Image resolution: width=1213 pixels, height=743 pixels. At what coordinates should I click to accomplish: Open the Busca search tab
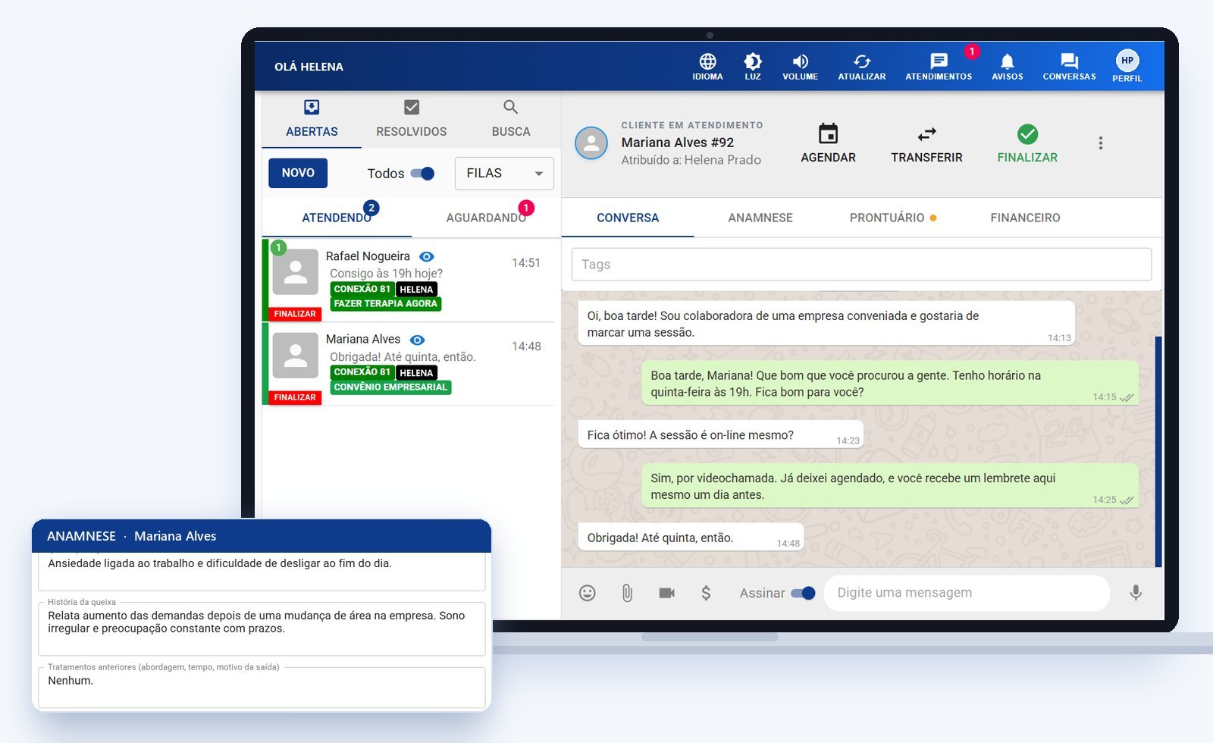[x=511, y=119]
